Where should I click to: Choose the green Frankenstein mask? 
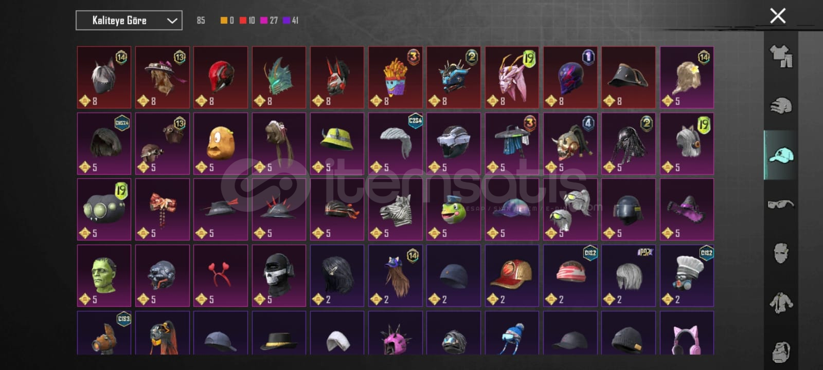(104, 276)
